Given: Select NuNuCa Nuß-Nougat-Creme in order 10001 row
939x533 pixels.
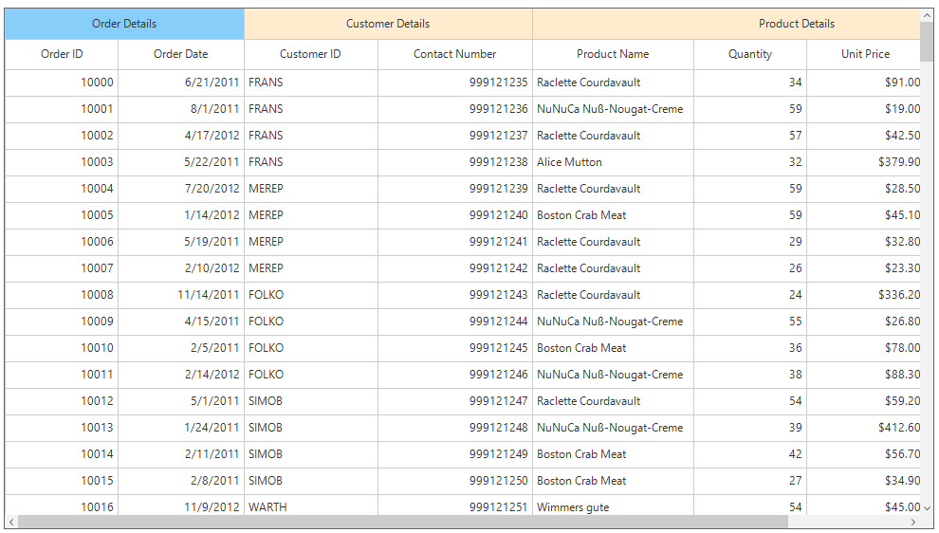Looking at the screenshot, I should [614, 109].
